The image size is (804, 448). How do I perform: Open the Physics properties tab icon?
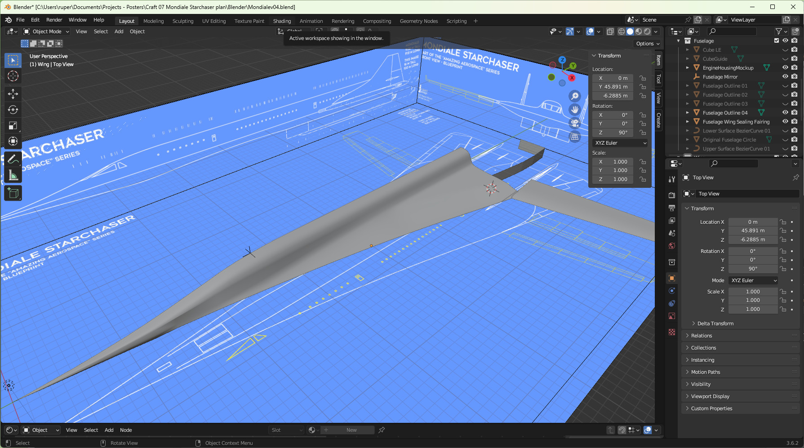(672, 291)
